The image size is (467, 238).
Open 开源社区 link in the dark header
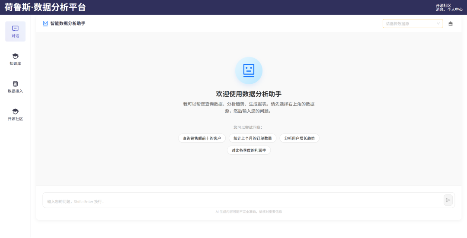[x=443, y=6]
